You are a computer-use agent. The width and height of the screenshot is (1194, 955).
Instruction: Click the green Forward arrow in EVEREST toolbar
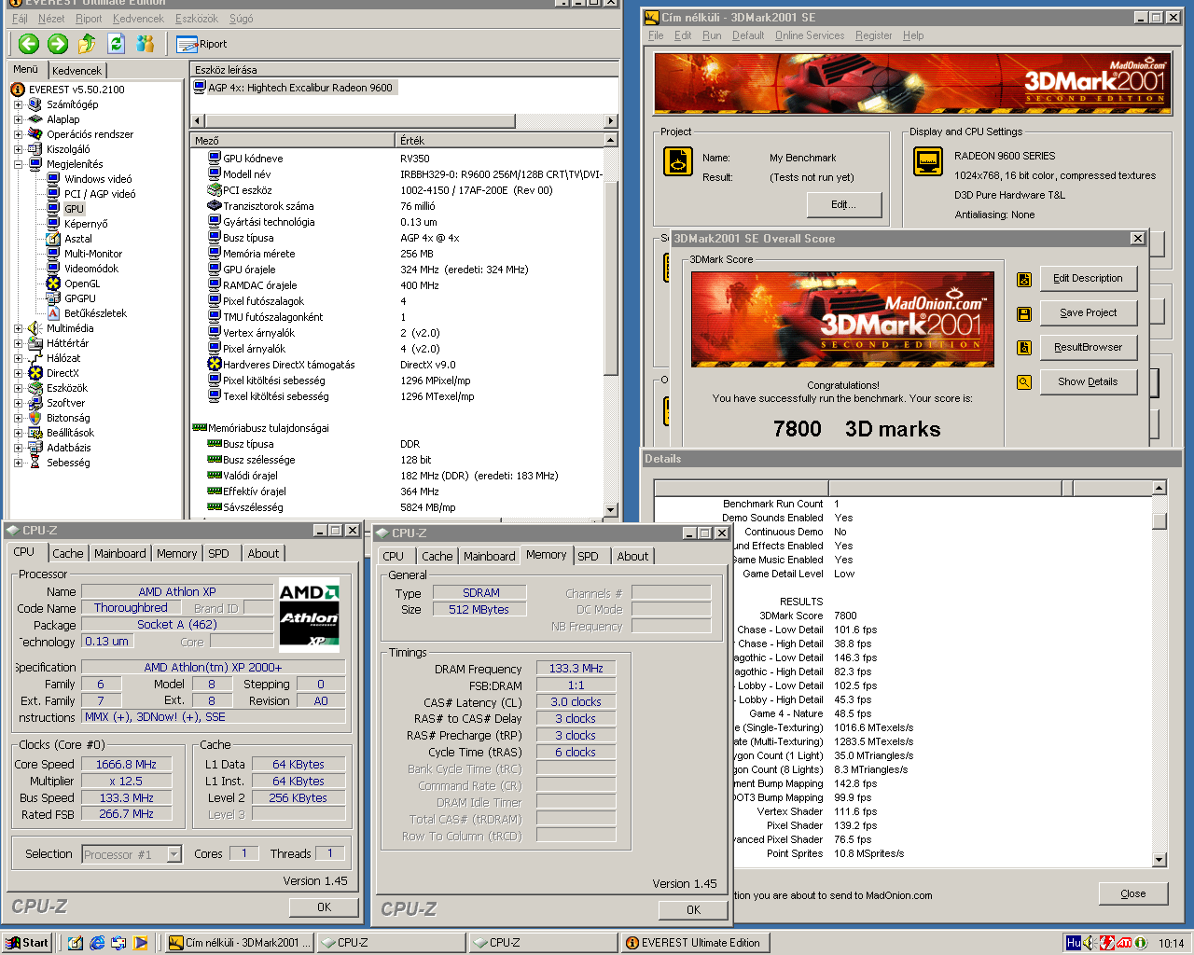[58, 43]
